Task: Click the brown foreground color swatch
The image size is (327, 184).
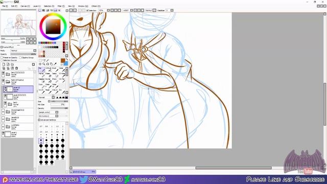Action: [63, 60]
